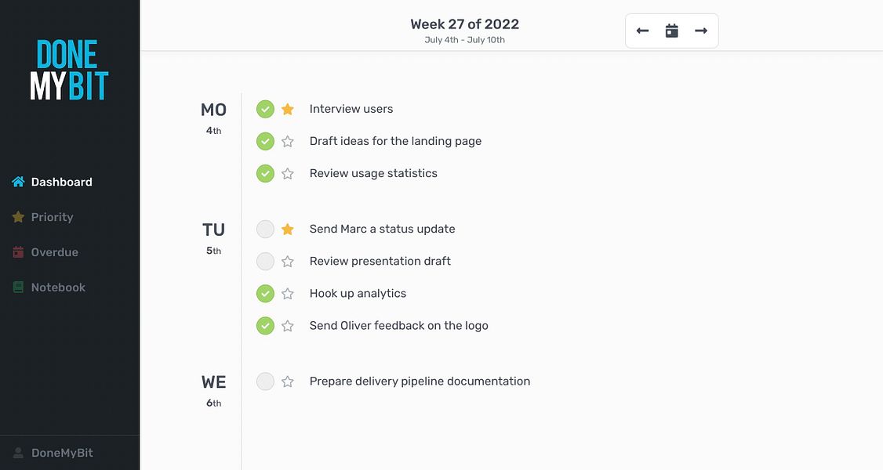Click the DoneMyBit logo
The width and height of the screenshot is (883, 470).
(x=69, y=70)
